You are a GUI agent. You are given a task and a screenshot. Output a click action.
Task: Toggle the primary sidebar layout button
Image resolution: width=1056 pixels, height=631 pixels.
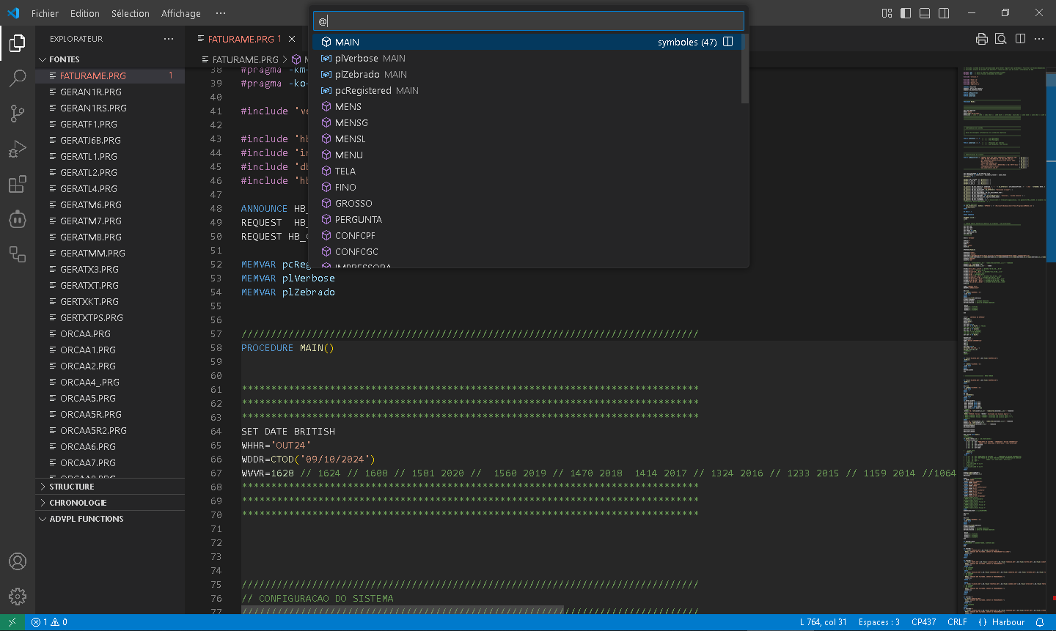pyautogui.click(x=906, y=13)
